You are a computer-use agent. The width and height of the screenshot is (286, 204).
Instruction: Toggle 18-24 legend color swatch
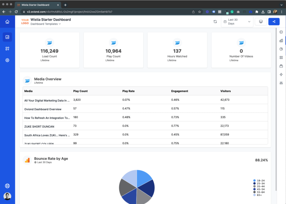(254, 181)
